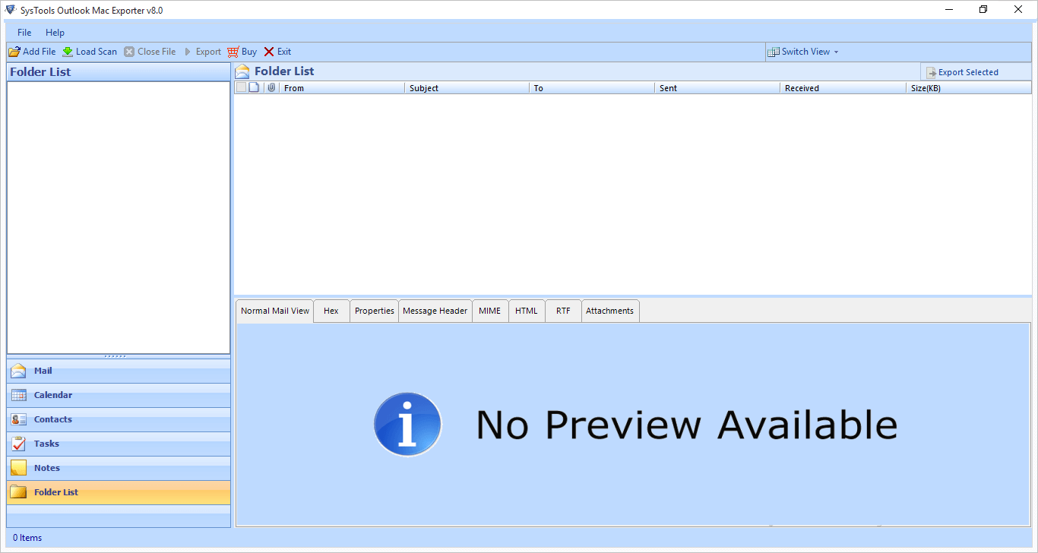Sort by the Size(KB) column header
The image size is (1038, 553).
[x=969, y=88]
